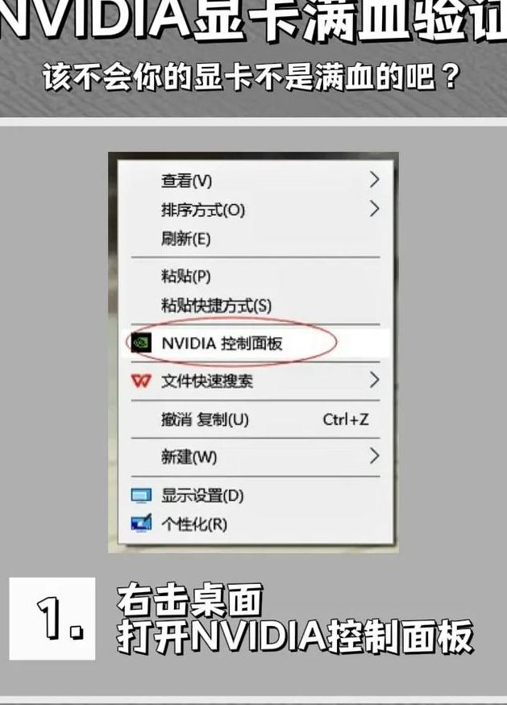Open 显示设置(D) entry

pyautogui.click(x=256, y=495)
